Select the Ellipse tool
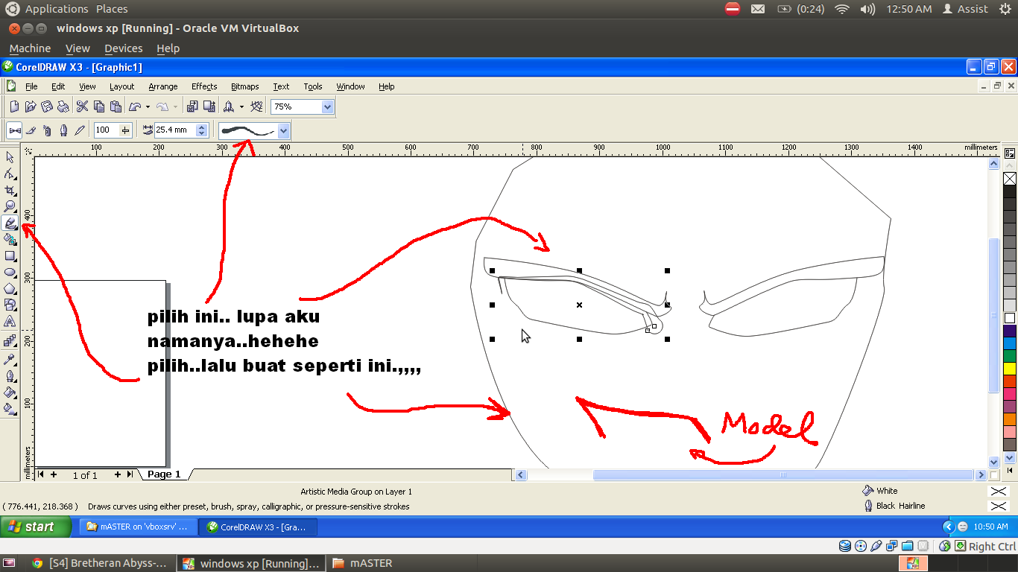 pos(10,272)
